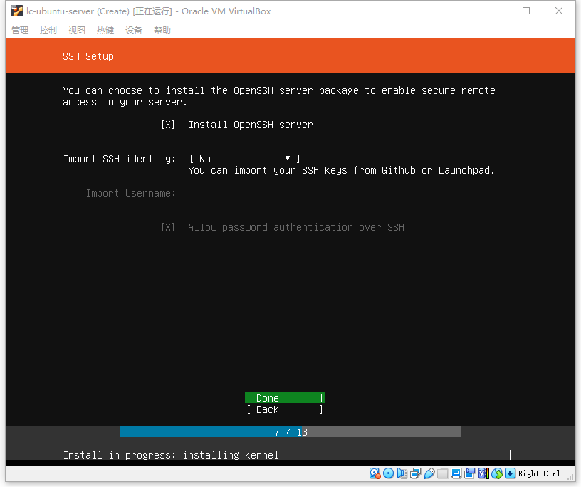Click 'You can import your SSH keys' hint
581x487 pixels.
[x=341, y=170]
